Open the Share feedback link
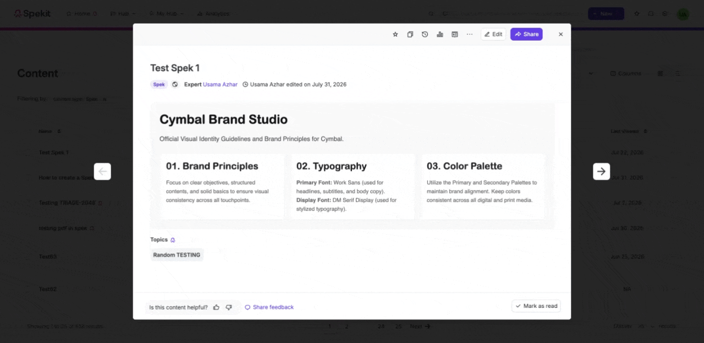Viewport: 704px width, 343px height. pos(269,307)
